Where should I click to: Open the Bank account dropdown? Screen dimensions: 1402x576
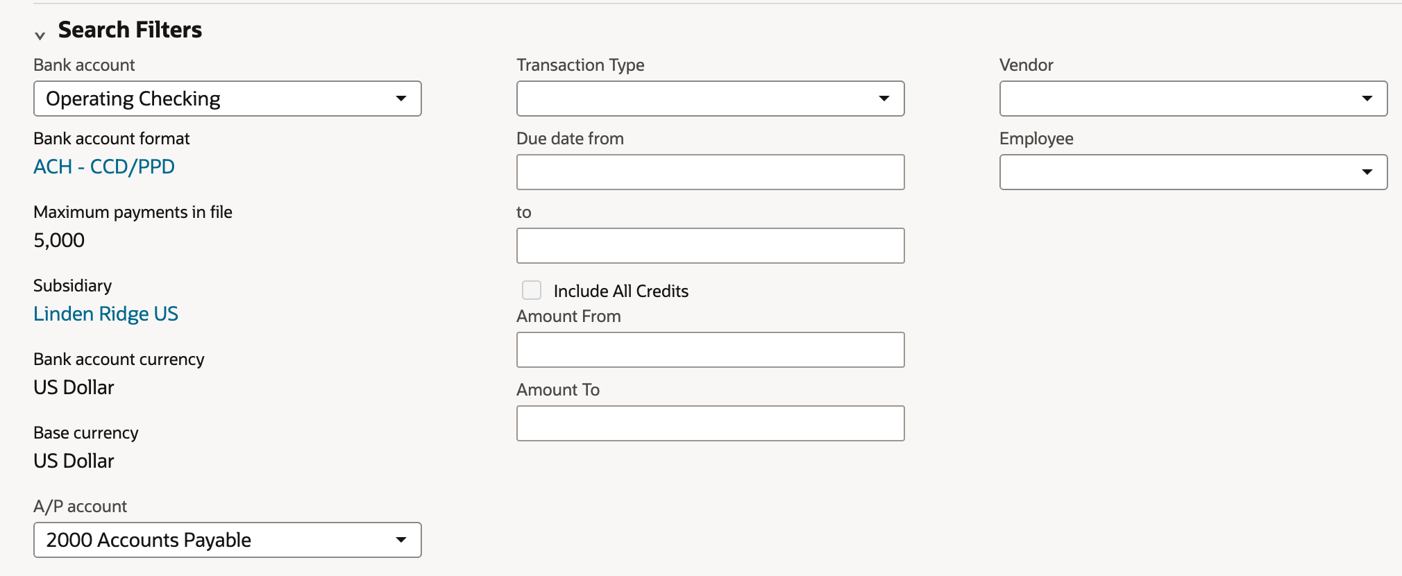coord(228,99)
